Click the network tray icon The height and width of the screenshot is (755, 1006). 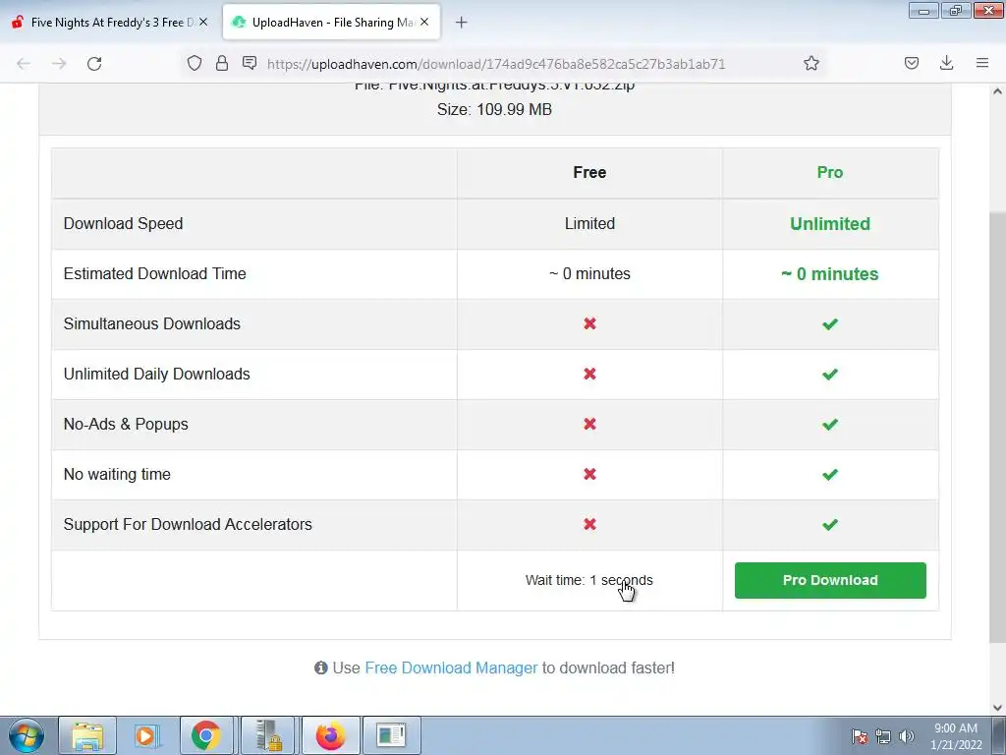[x=883, y=736]
